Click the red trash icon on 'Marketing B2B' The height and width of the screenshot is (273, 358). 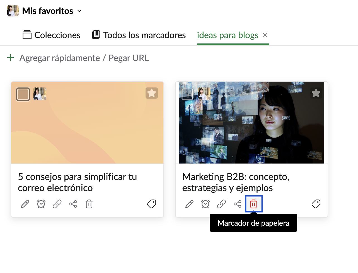pos(253,204)
